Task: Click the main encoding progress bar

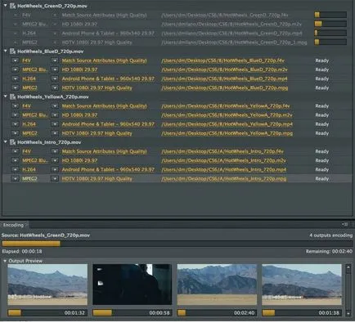Action: tap(177, 244)
